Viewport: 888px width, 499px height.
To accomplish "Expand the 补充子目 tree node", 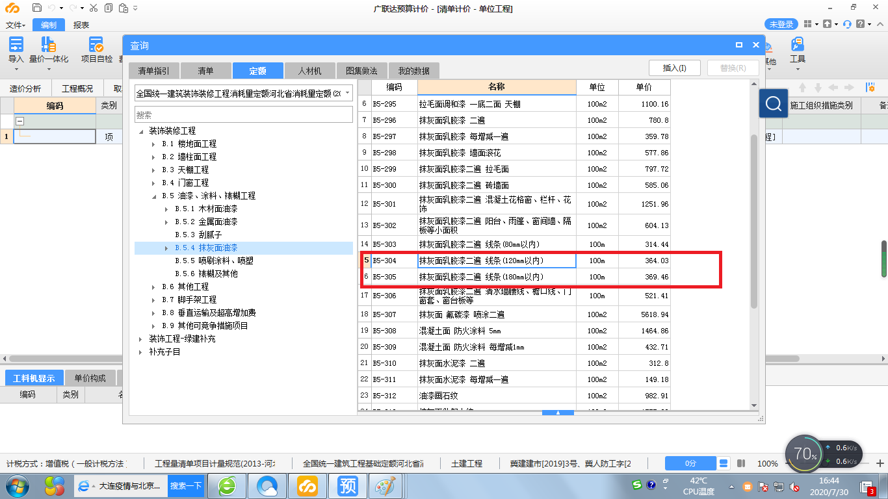I will [x=140, y=352].
